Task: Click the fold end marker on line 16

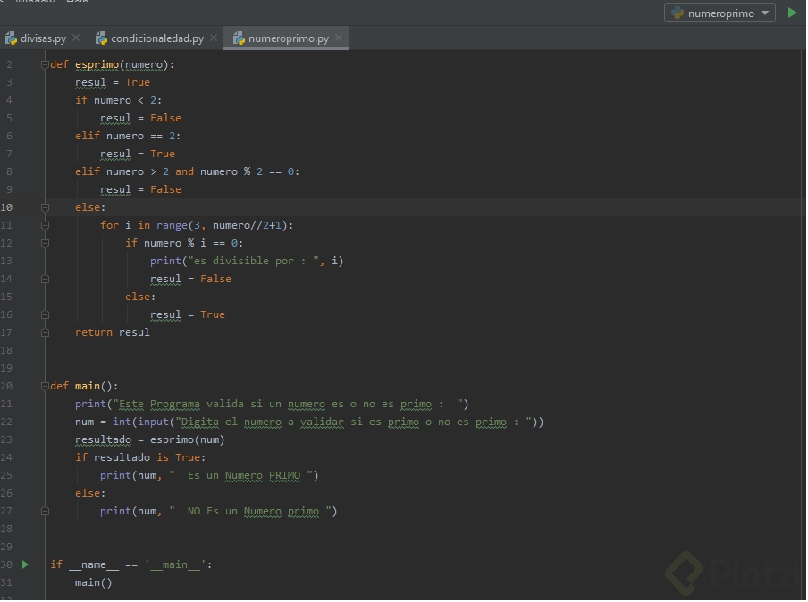Action: (45, 314)
